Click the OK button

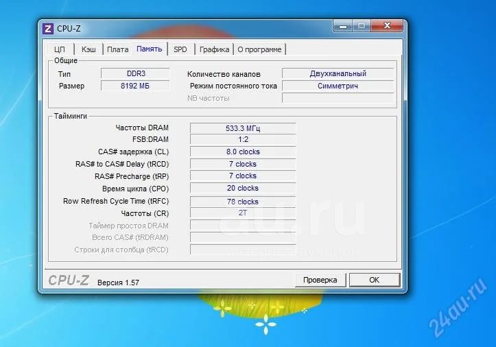point(375,280)
